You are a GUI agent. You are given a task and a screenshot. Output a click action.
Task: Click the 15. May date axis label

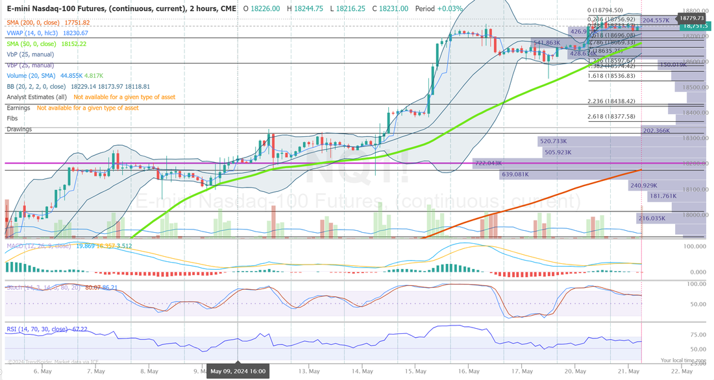(x=415, y=371)
